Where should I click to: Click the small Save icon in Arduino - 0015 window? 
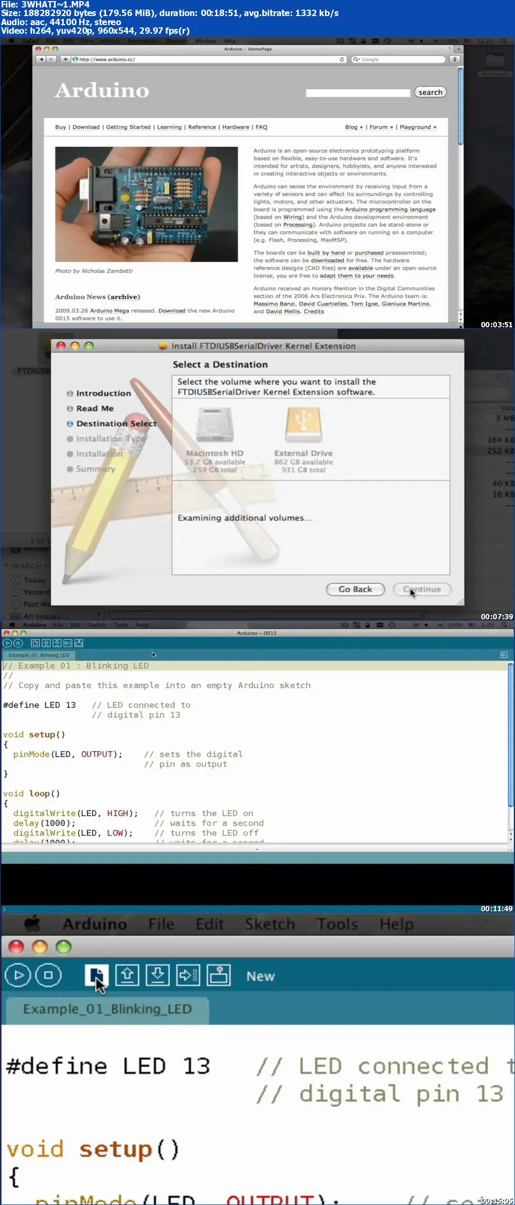click(x=57, y=643)
